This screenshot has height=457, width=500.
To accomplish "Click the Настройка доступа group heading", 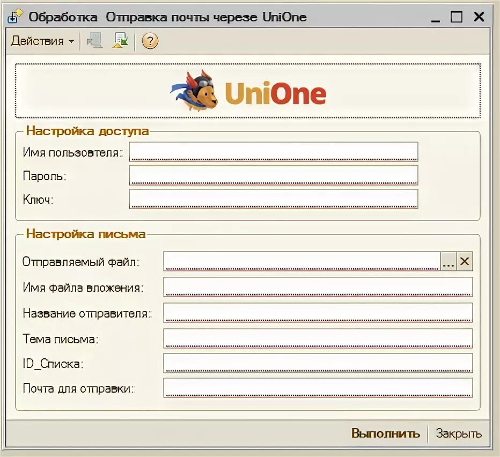I will click(87, 131).
